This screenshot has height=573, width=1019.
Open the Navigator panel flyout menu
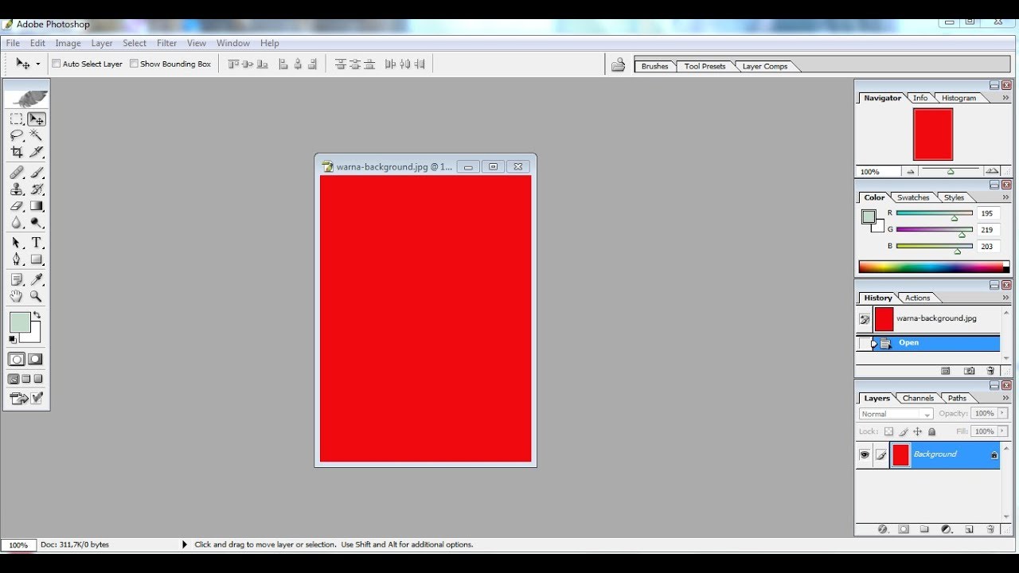1005,98
